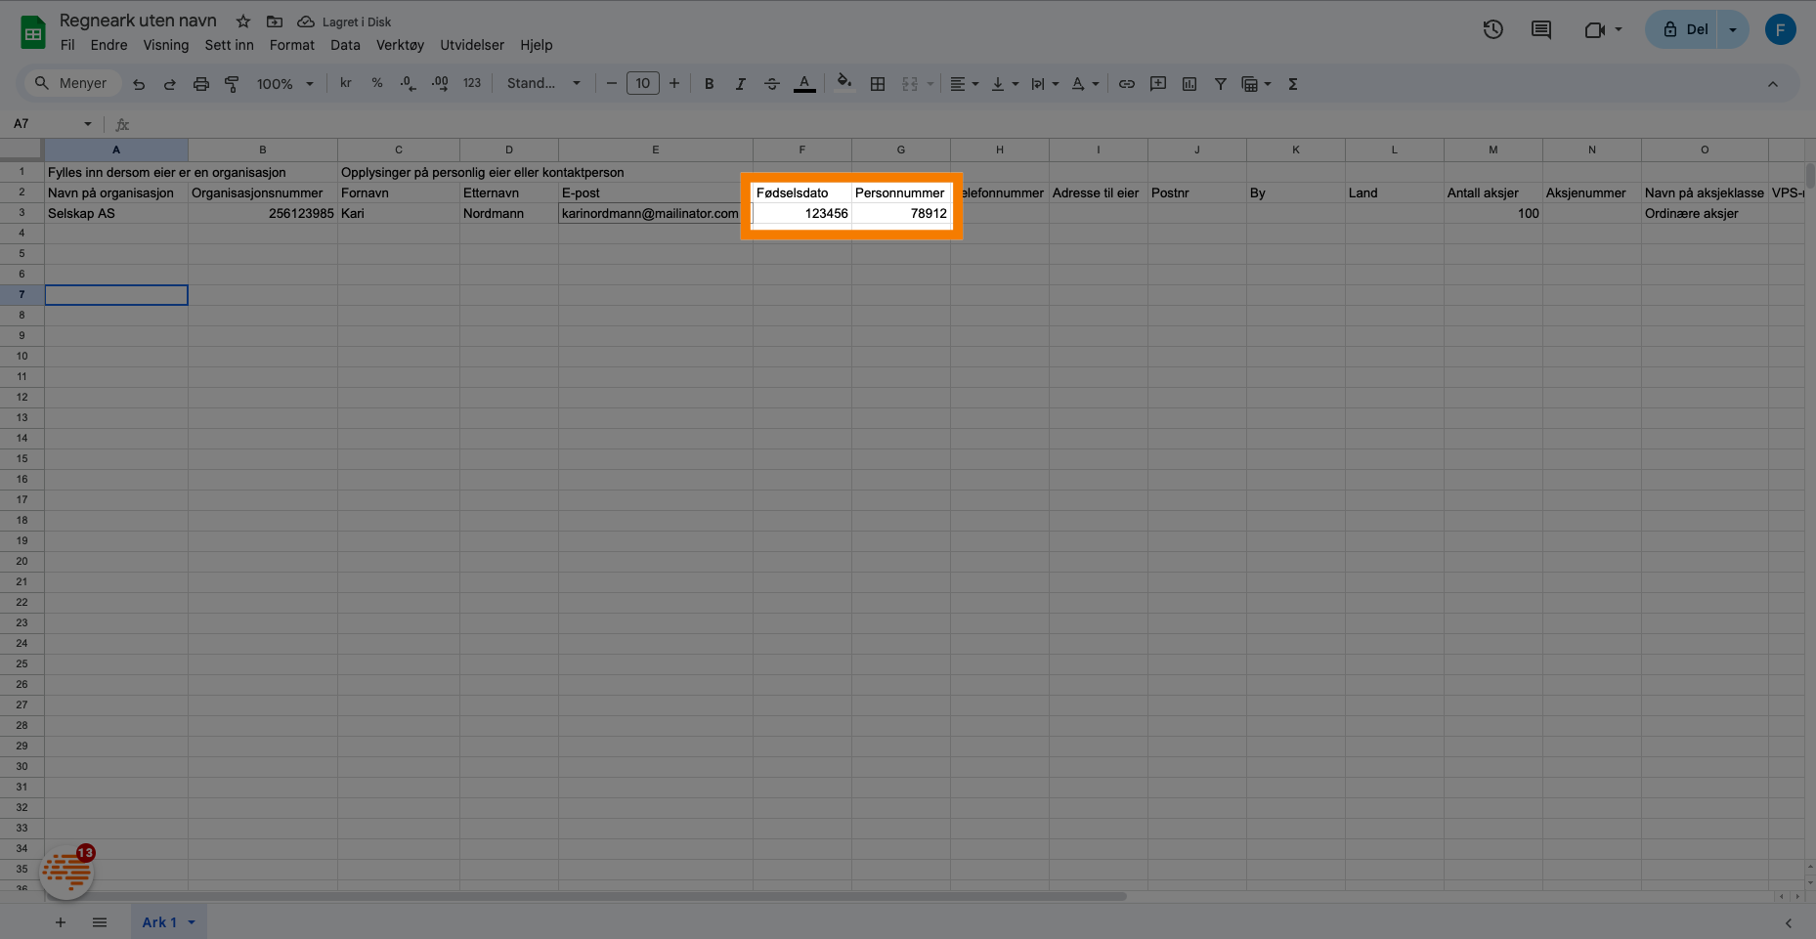1816x939 pixels.
Task: Format as percent with the % icon
Action: (377, 83)
